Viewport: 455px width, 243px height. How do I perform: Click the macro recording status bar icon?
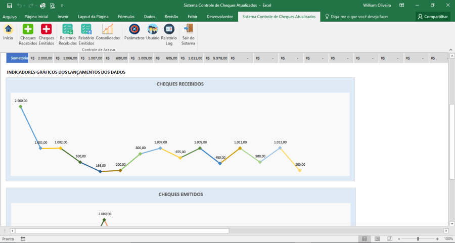(23, 239)
